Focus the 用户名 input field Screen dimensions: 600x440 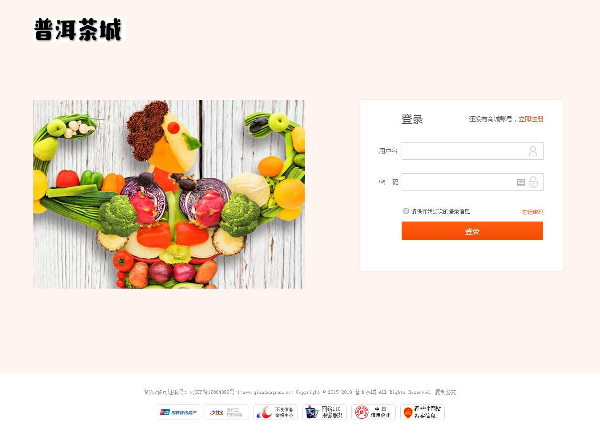point(472,151)
